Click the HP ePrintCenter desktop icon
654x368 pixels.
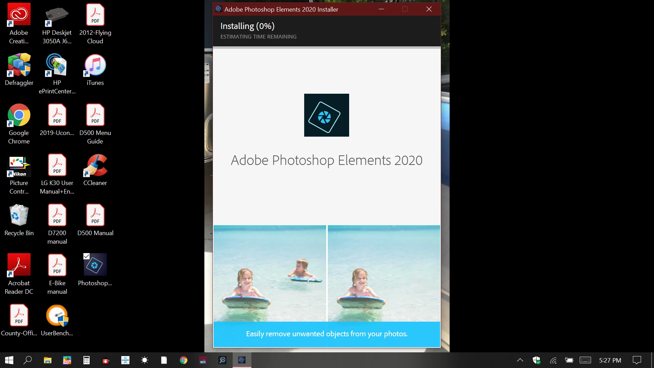[57, 65]
